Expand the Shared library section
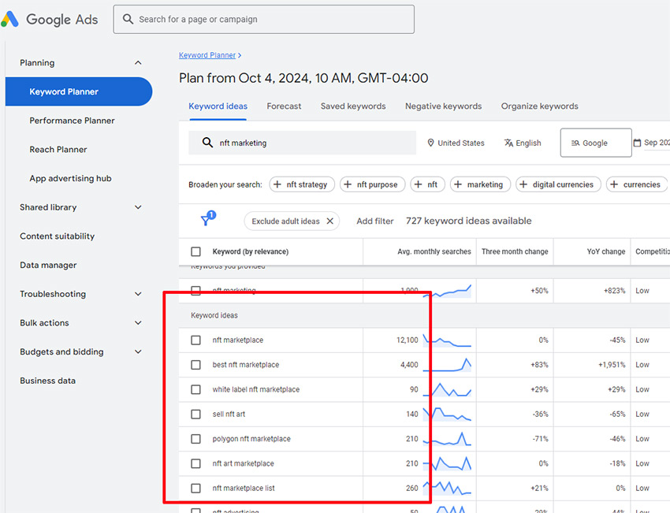 138,207
